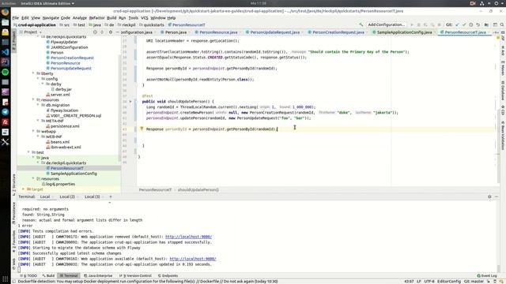Open the Version Control tool window button
The image size is (506, 284).
[x=135, y=275]
